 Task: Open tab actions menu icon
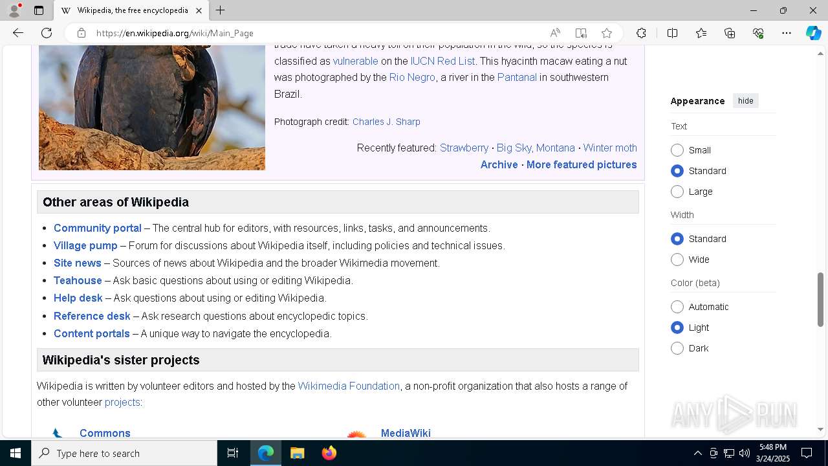click(x=39, y=10)
